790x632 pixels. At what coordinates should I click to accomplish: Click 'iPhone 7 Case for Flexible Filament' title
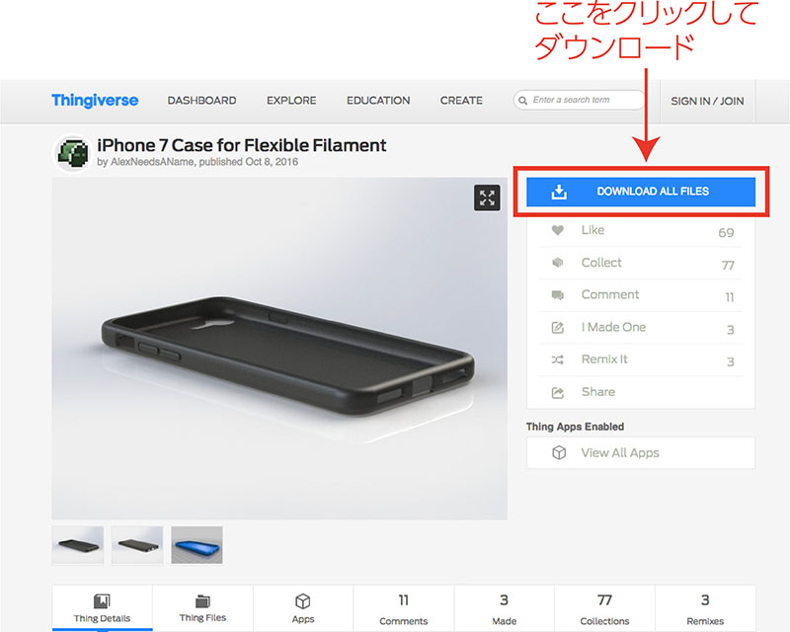[x=241, y=145]
